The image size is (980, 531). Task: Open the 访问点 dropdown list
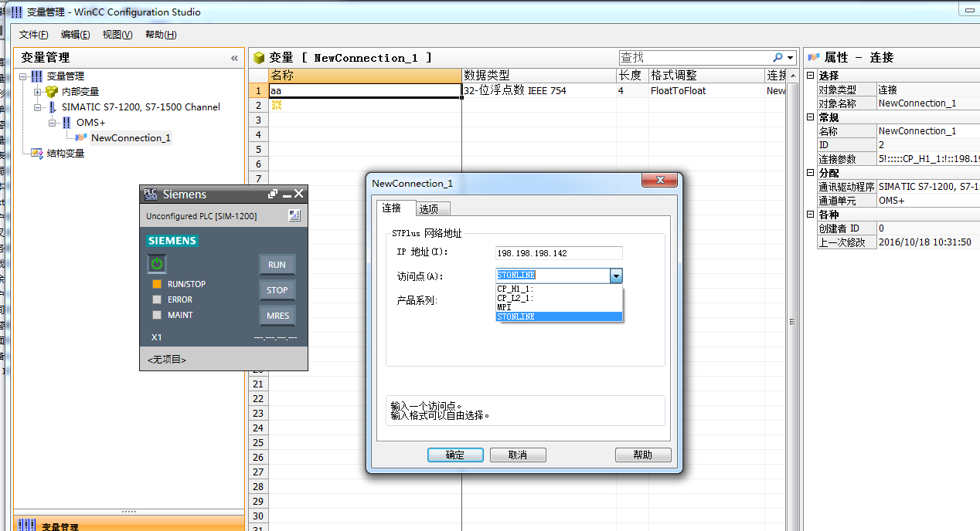pos(615,275)
